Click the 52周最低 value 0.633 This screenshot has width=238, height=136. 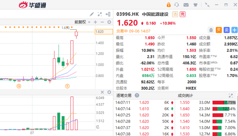(x=191, y=76)
